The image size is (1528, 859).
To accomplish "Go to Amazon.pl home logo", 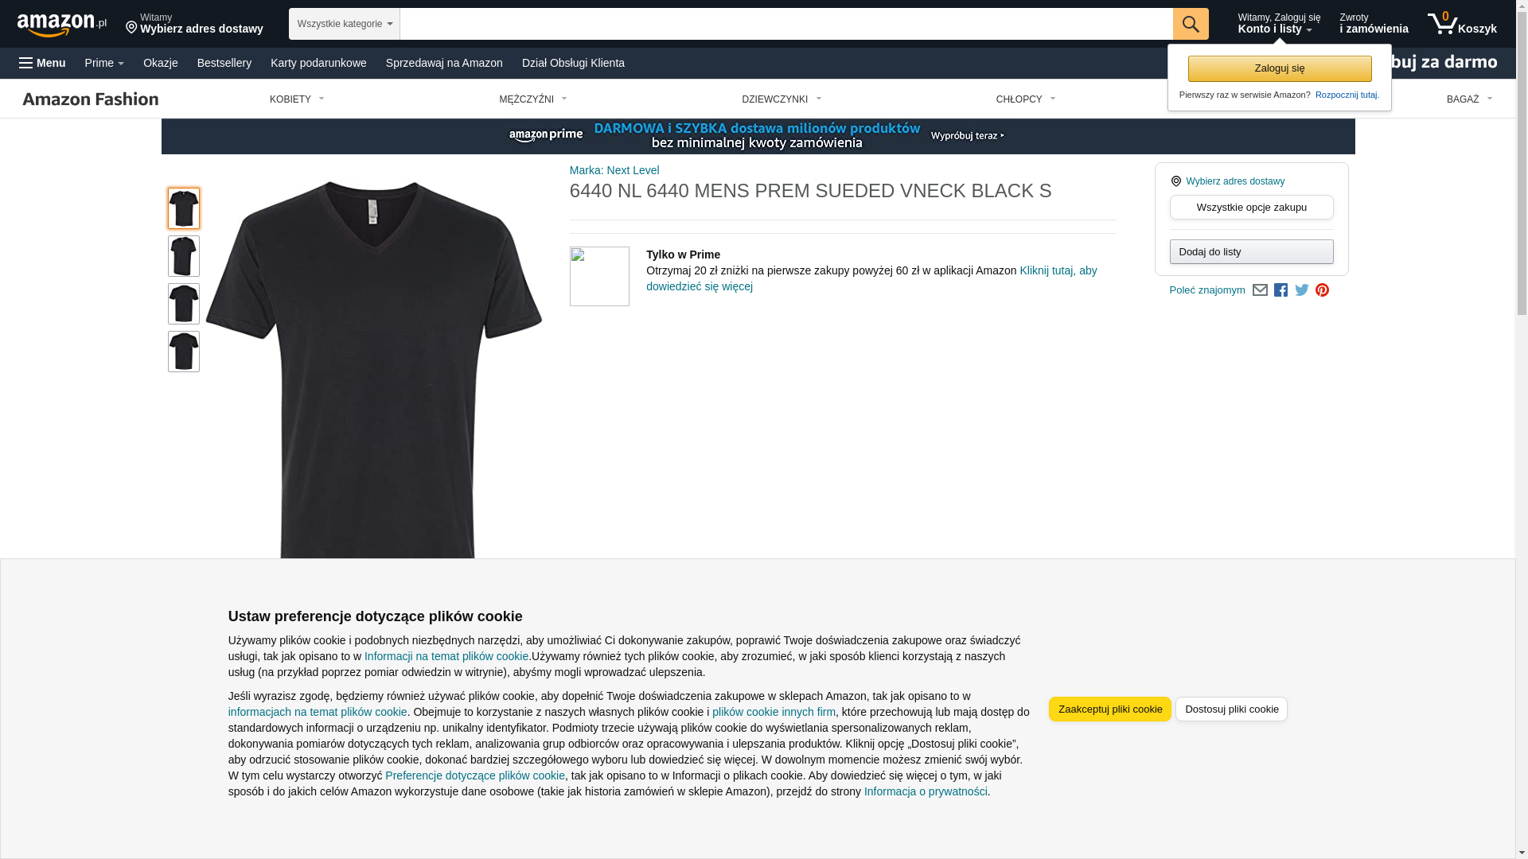I will 62,25.
